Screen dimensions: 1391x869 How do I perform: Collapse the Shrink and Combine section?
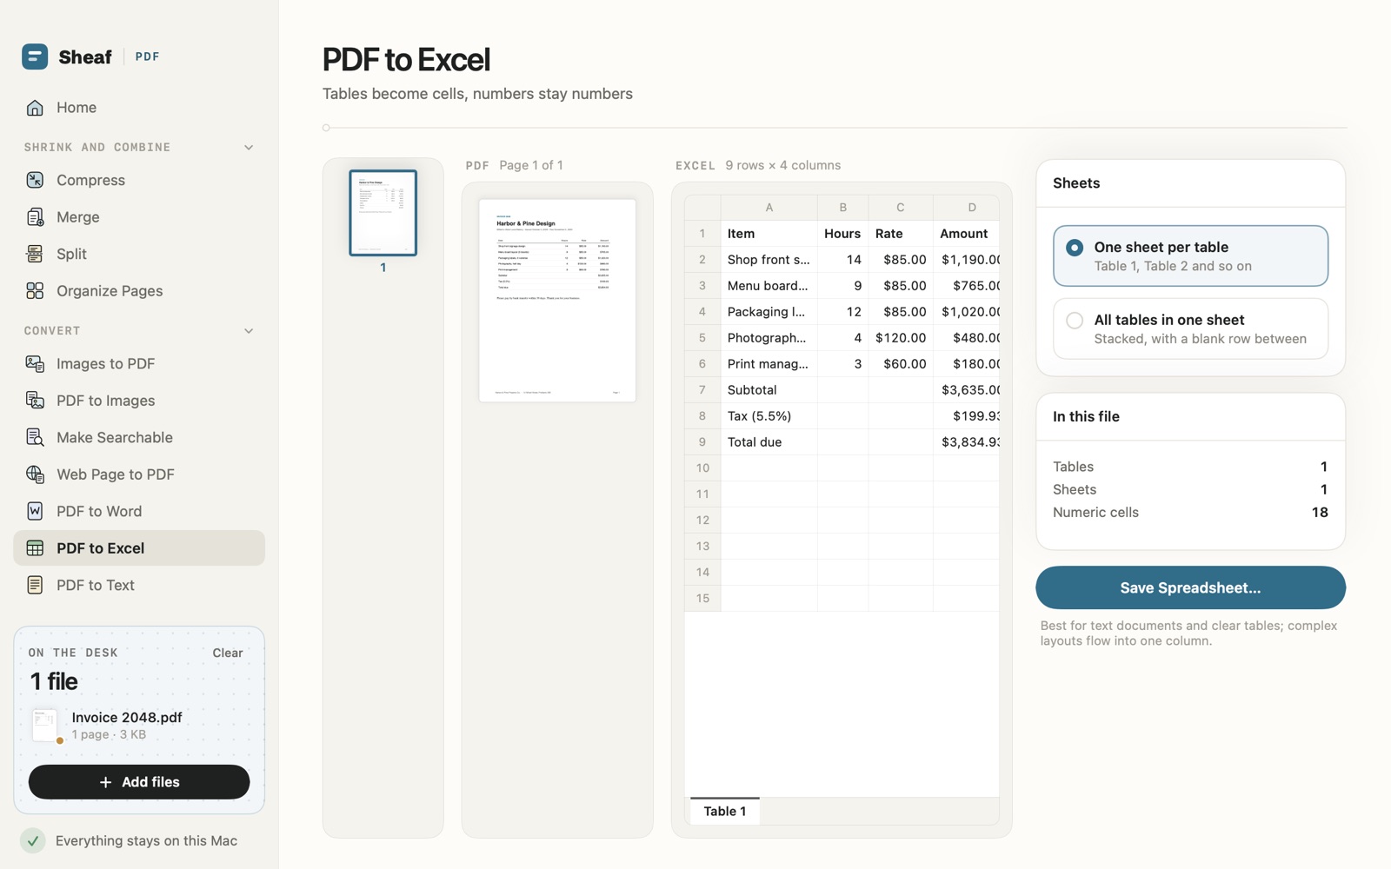(x=249, y=148)
